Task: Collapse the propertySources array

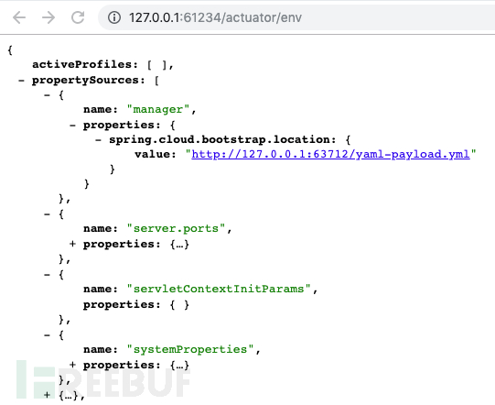Action: (21, 81)
